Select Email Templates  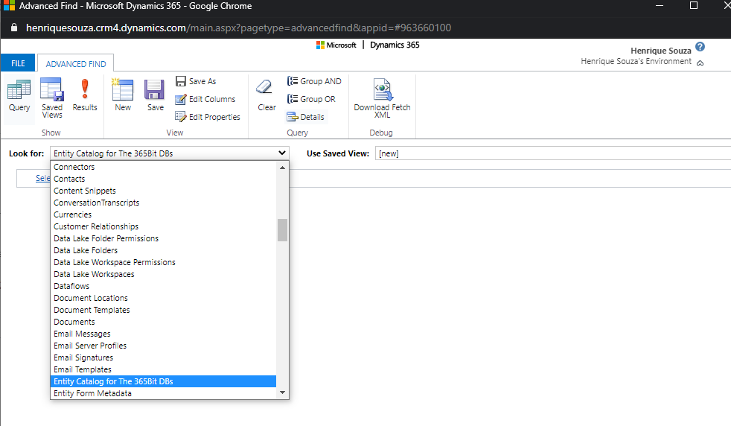(163, 369)
